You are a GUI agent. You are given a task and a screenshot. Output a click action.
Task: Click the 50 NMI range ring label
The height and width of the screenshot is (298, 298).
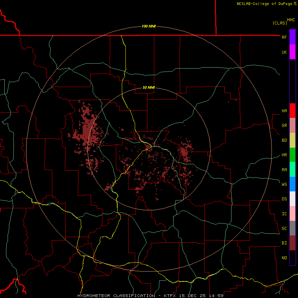149,87
